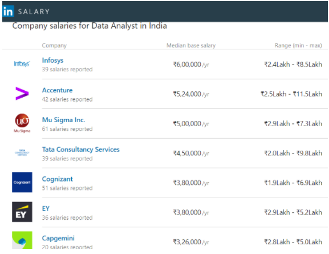This screenshot has height=254, width=329.
Task: Click the Range (min - max) column header
Action: pyautogui.click(x=298, y=46)
